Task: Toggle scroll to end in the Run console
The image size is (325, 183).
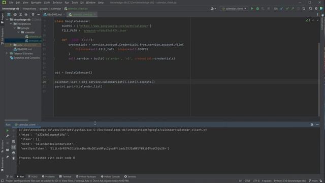Action: click(x=14, y=147)
